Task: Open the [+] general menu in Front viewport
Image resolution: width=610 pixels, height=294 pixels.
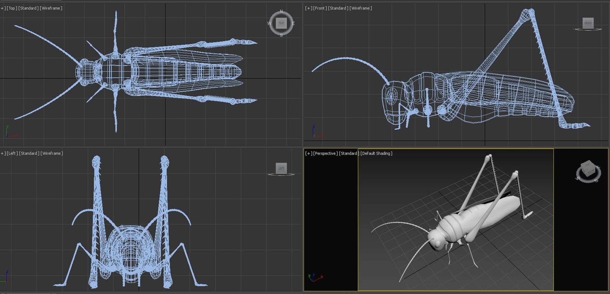Action: click(308, 8)
